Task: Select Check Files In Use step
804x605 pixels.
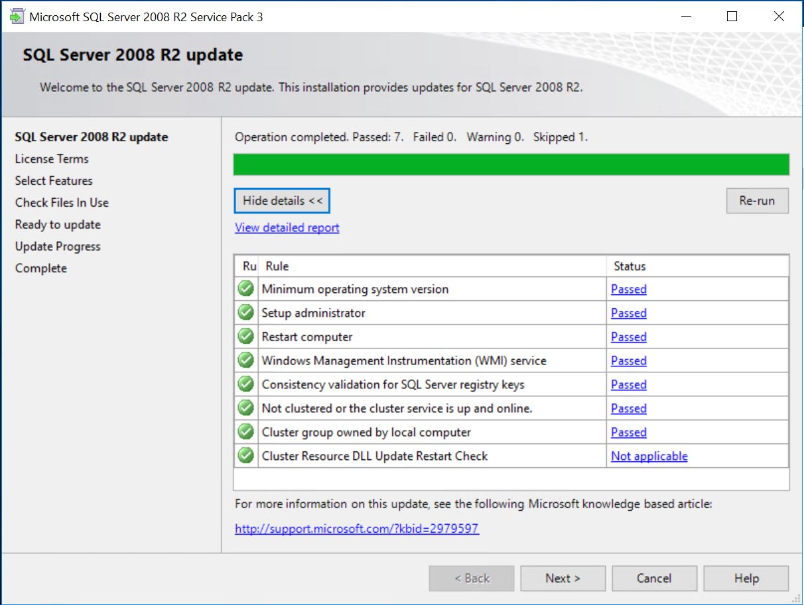Action: tap(62, 203)
